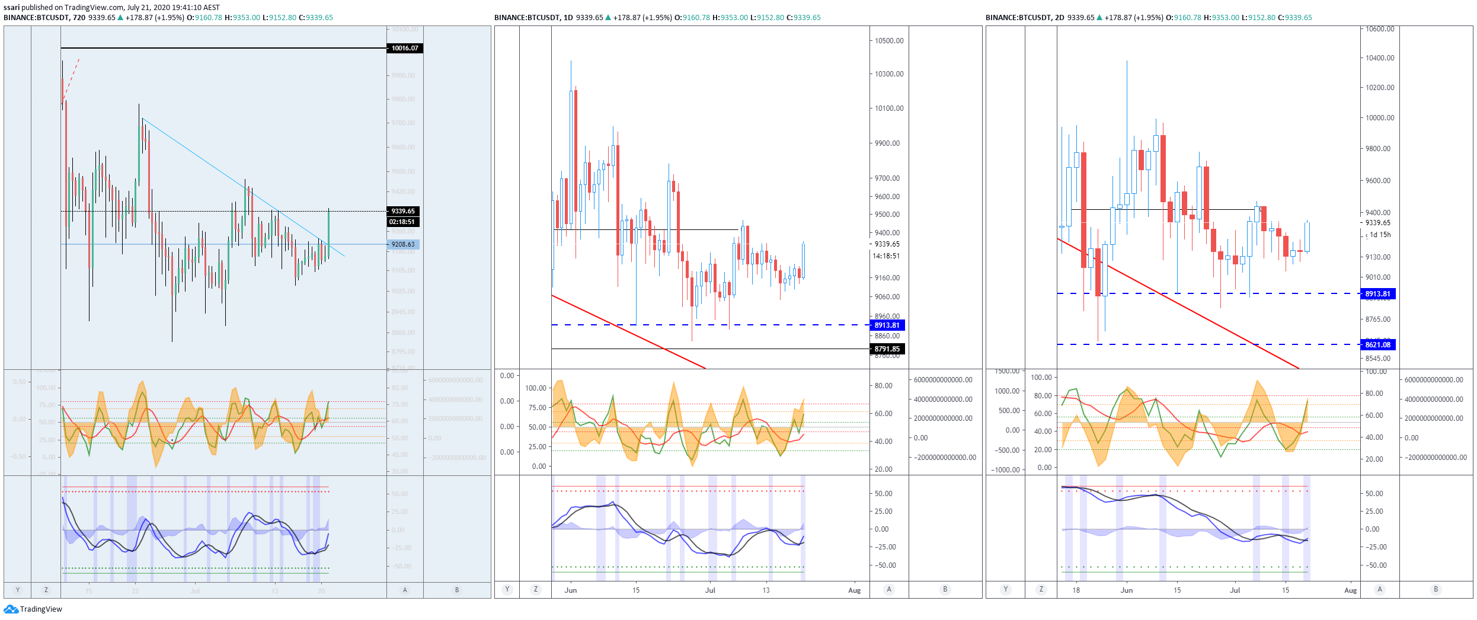1477x620 pixels.
Task: Click 10500.00 on the 1D price axis
Action: tap(889, 41)
